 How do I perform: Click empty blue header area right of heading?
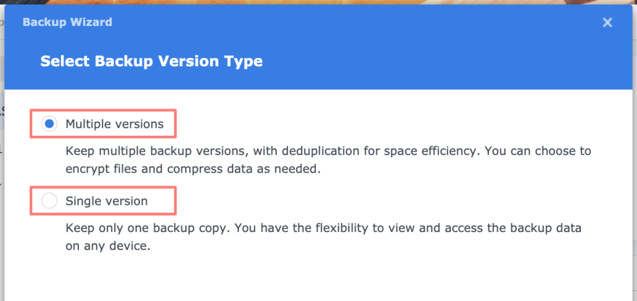435,61
